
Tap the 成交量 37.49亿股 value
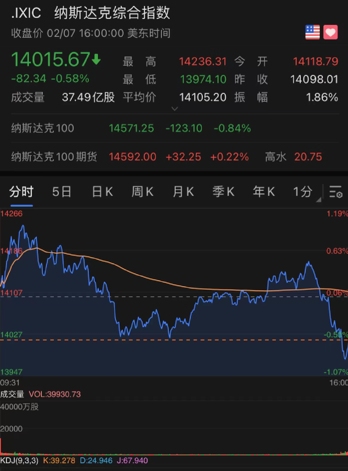tap(88, 97)
